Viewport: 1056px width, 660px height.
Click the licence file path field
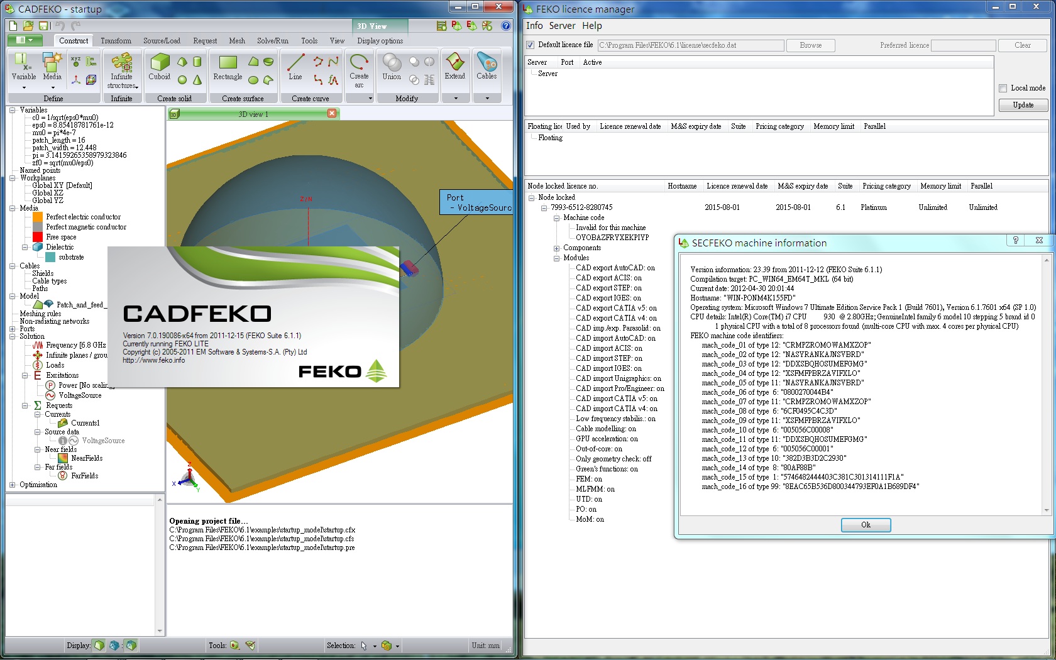[691, 45]
